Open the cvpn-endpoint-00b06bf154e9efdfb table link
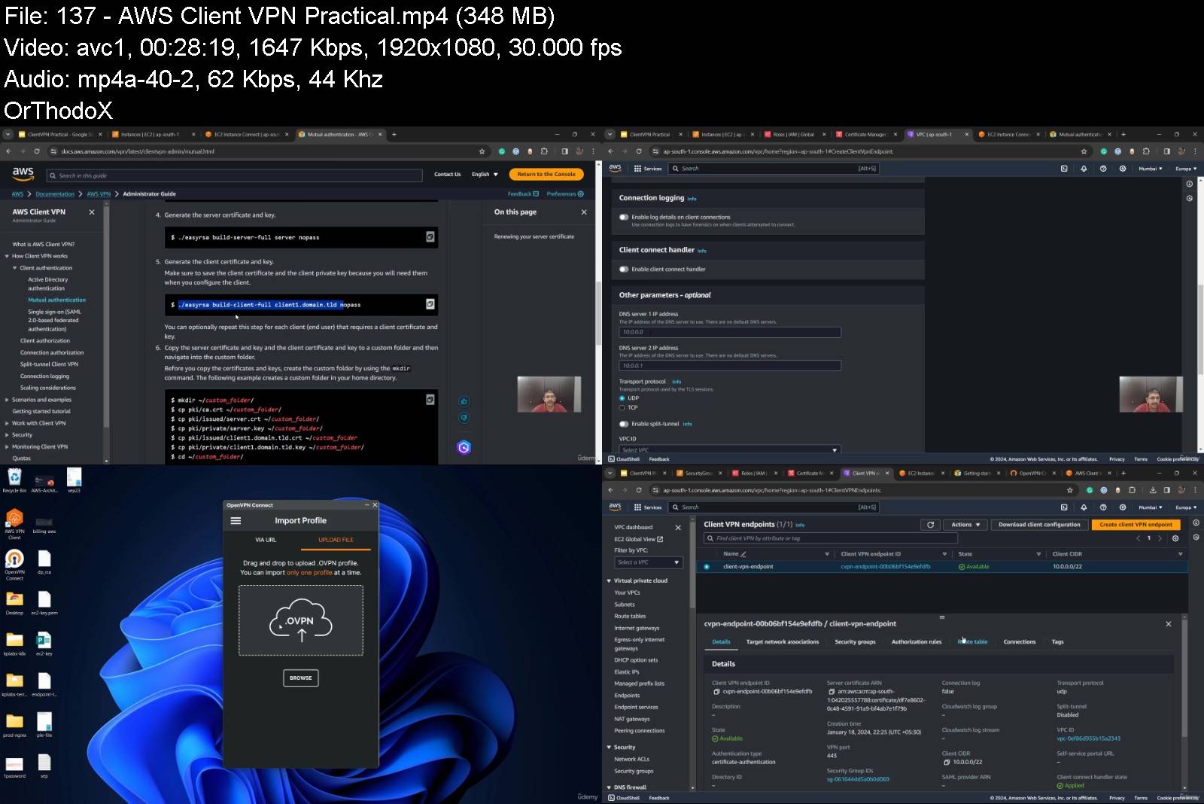Viewport: 1204px width, 804px height. click(885, 567)
